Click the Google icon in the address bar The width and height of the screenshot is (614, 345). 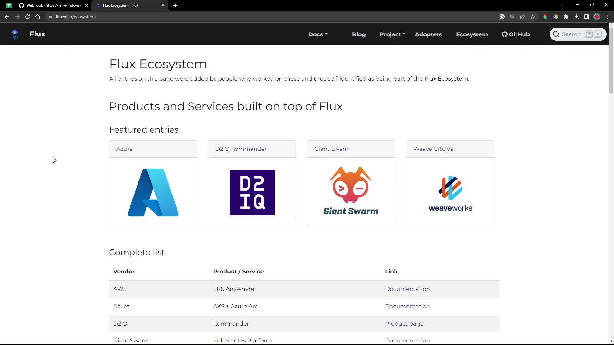tap(502, 17)
